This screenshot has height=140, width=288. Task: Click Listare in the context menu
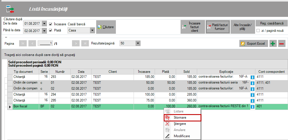(182, 111)
